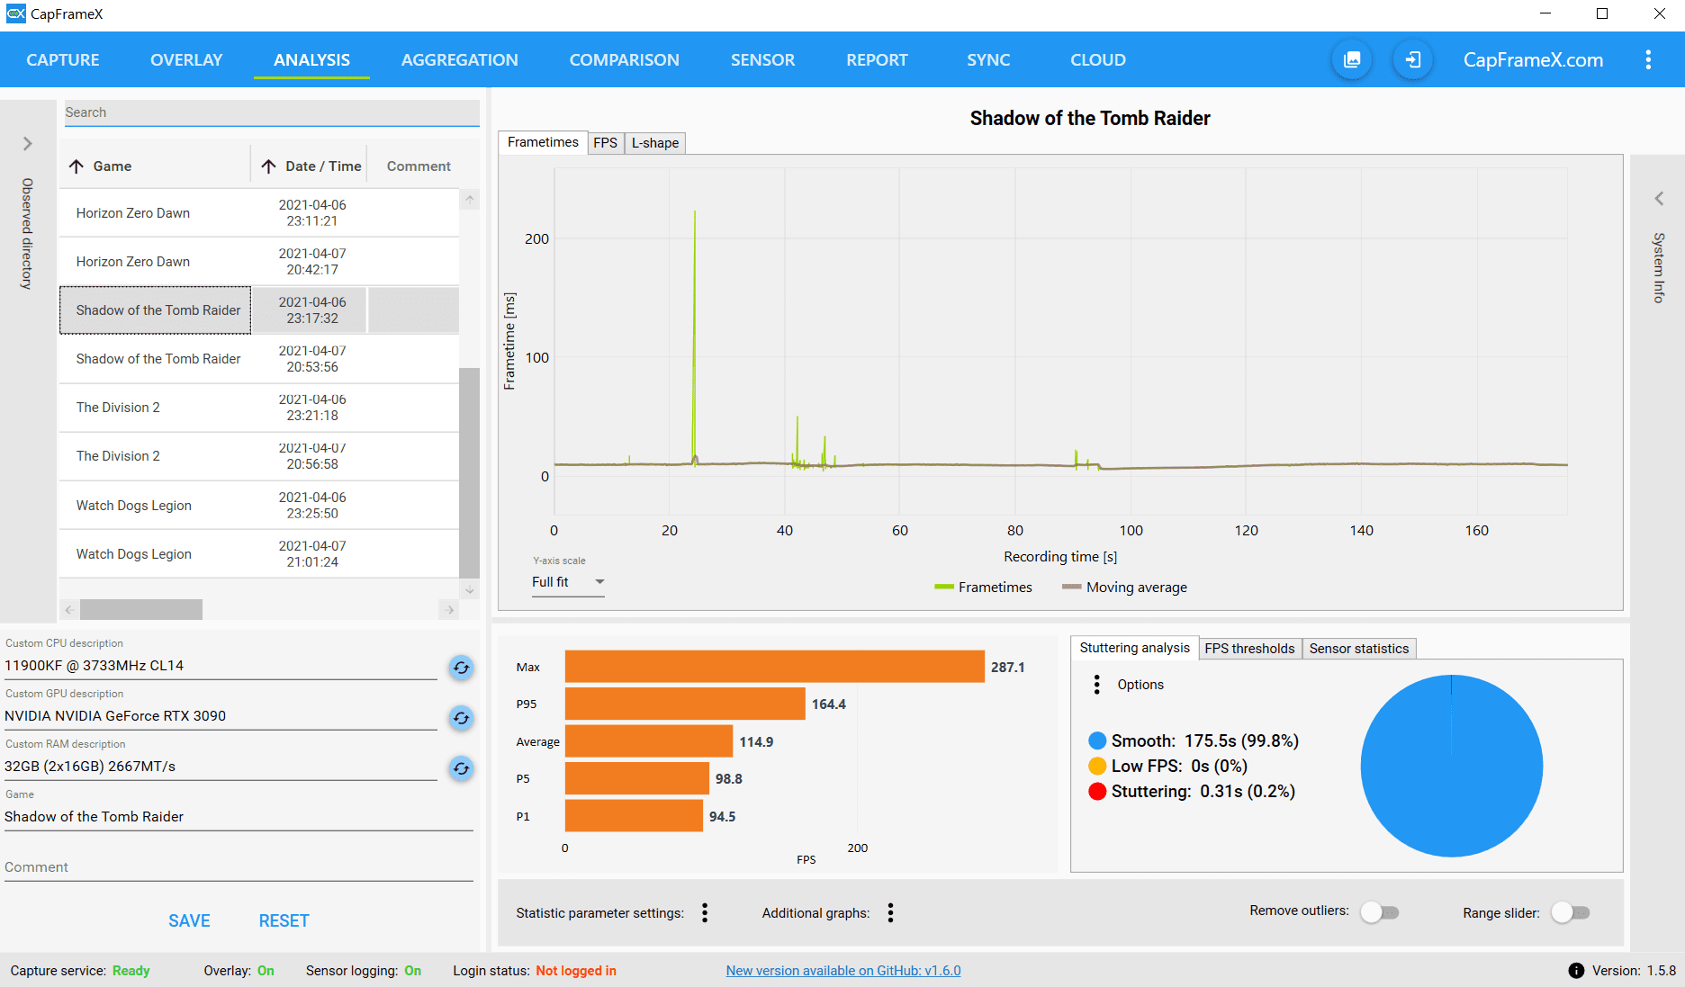The height and width of the screenshot is (987, 1685).
Task: Select Tomb Raider record from 2021-04-07
Action: tap(259, 359)
